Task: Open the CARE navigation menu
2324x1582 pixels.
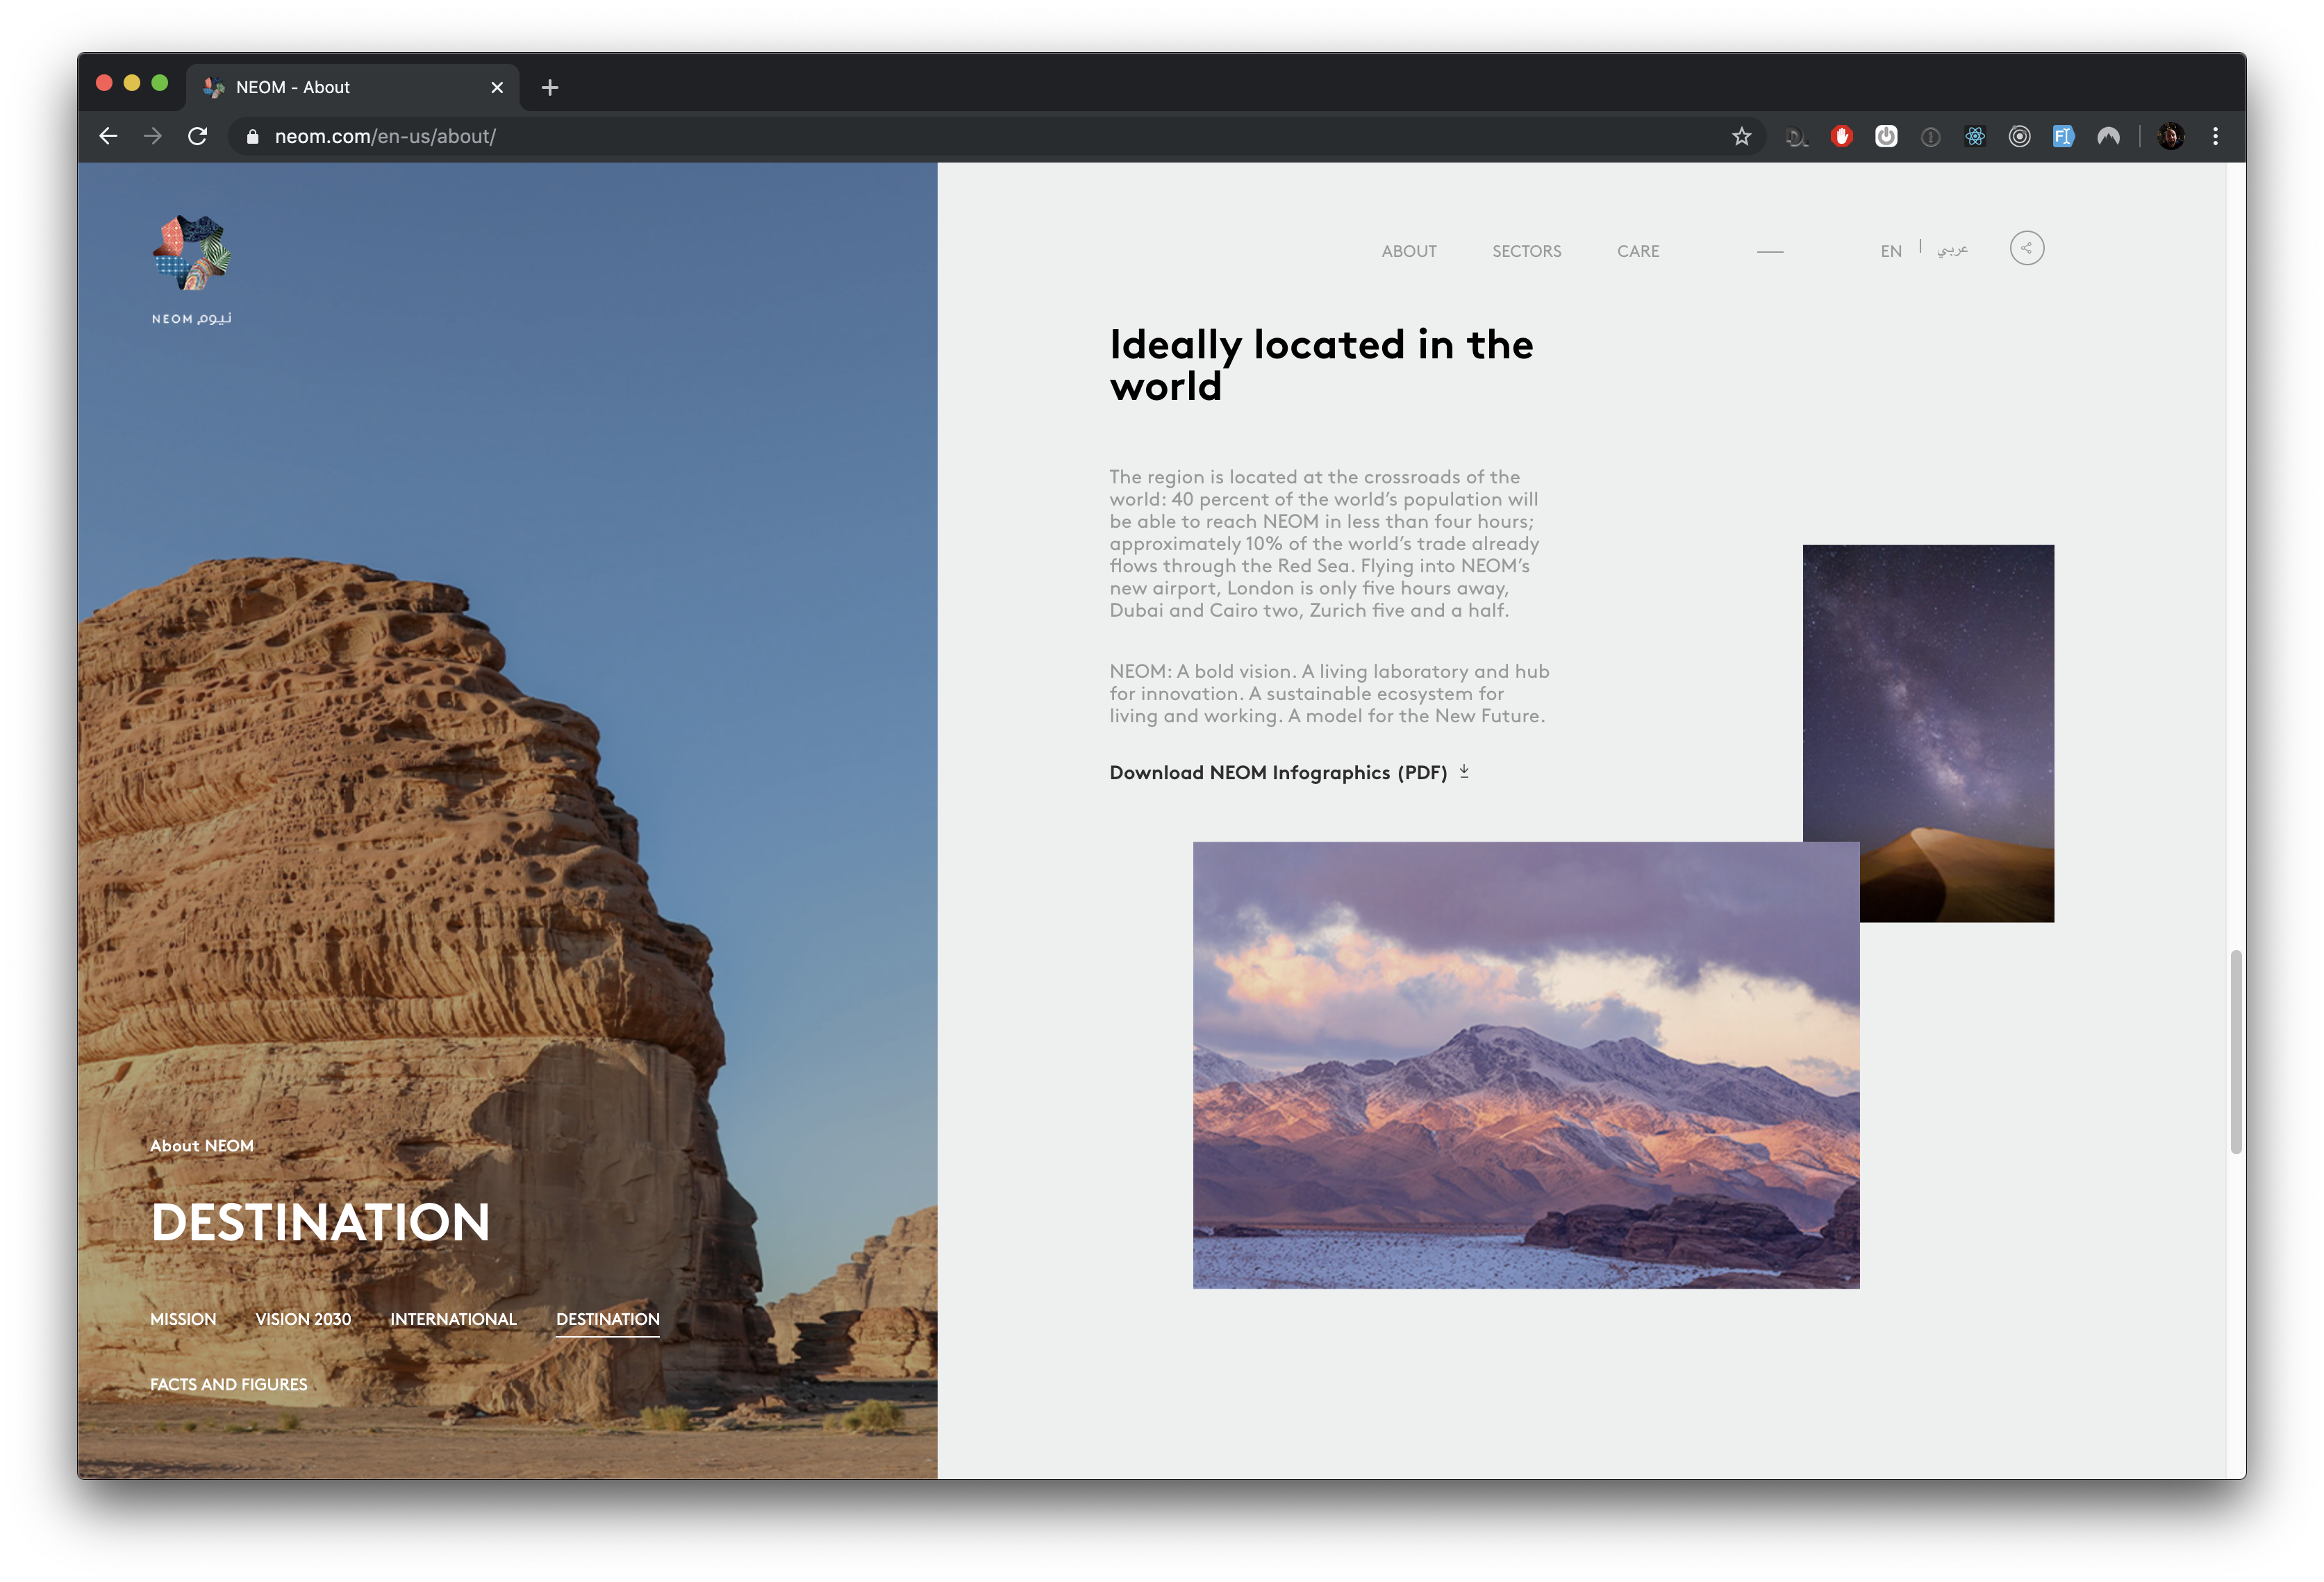Action: [1638, 251]
